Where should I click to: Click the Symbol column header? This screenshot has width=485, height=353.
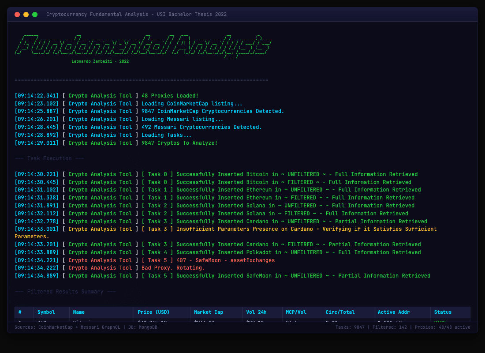[x=46, y=312]
